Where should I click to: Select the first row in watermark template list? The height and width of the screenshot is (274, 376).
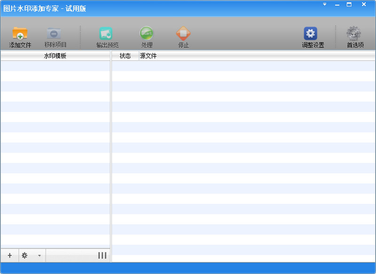[x=55, y=66]
